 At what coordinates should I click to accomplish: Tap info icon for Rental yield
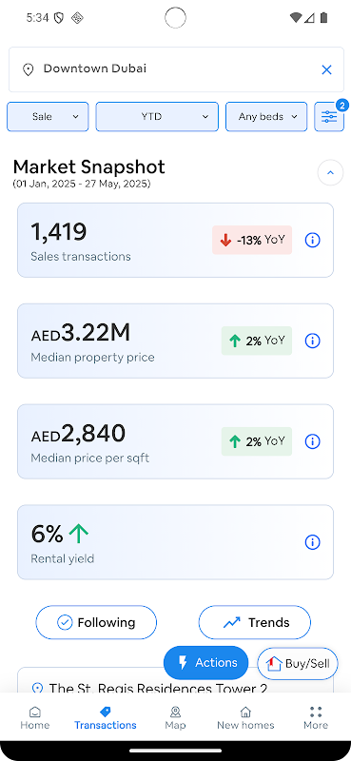(312, 542)
